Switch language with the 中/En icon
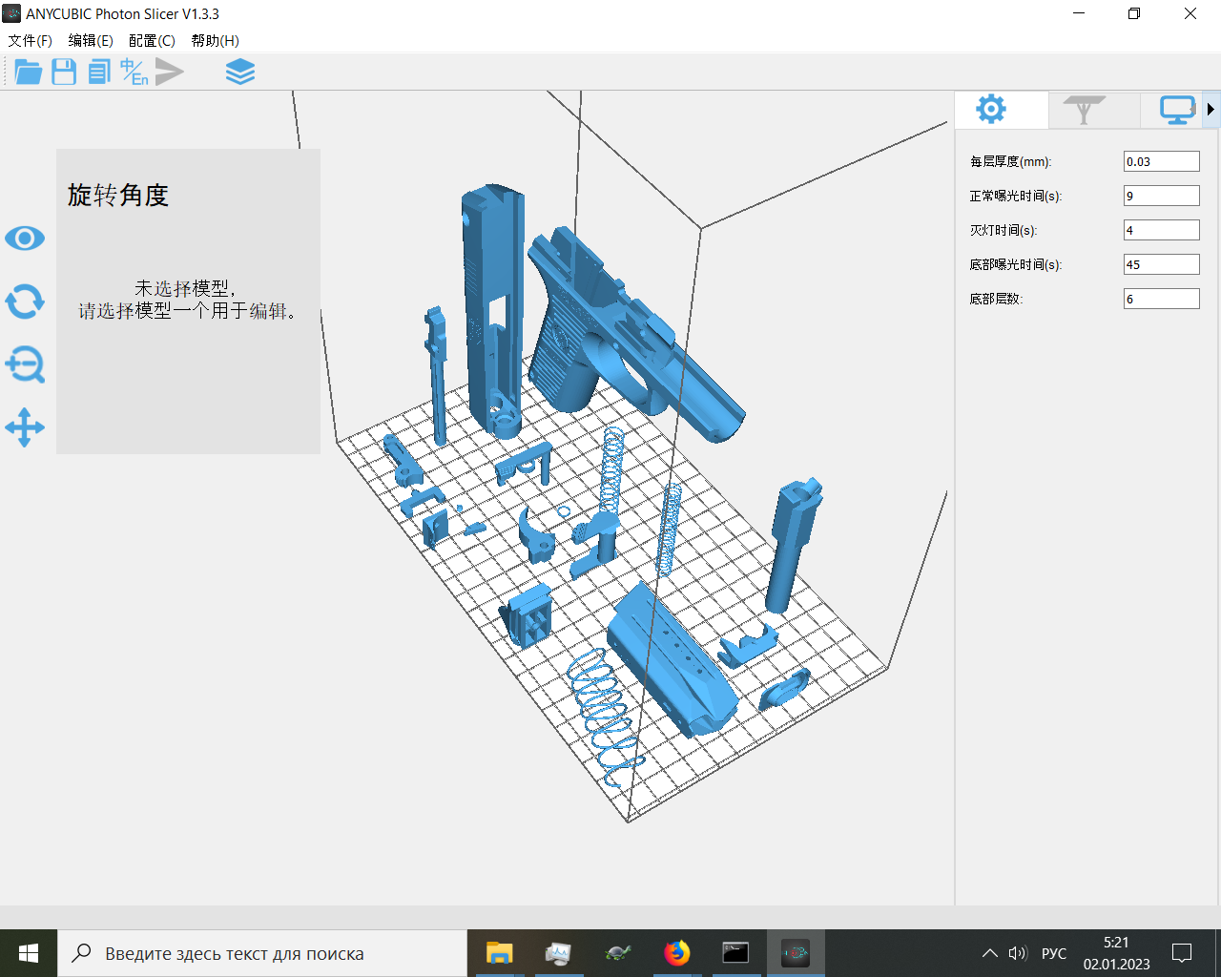 coord(134,72)
